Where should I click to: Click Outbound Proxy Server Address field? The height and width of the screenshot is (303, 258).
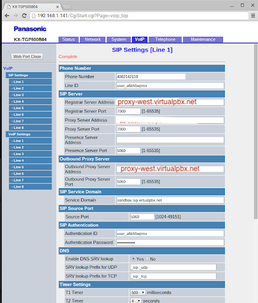click(x=170, y=169)
